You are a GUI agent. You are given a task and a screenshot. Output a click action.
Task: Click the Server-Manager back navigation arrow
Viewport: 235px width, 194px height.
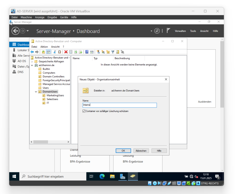click(x=15, y=31)
